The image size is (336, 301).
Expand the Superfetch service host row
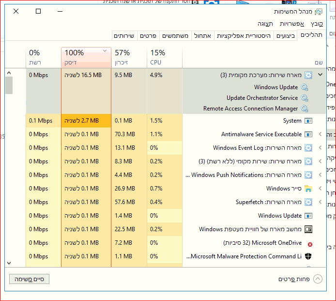(320, 202)
